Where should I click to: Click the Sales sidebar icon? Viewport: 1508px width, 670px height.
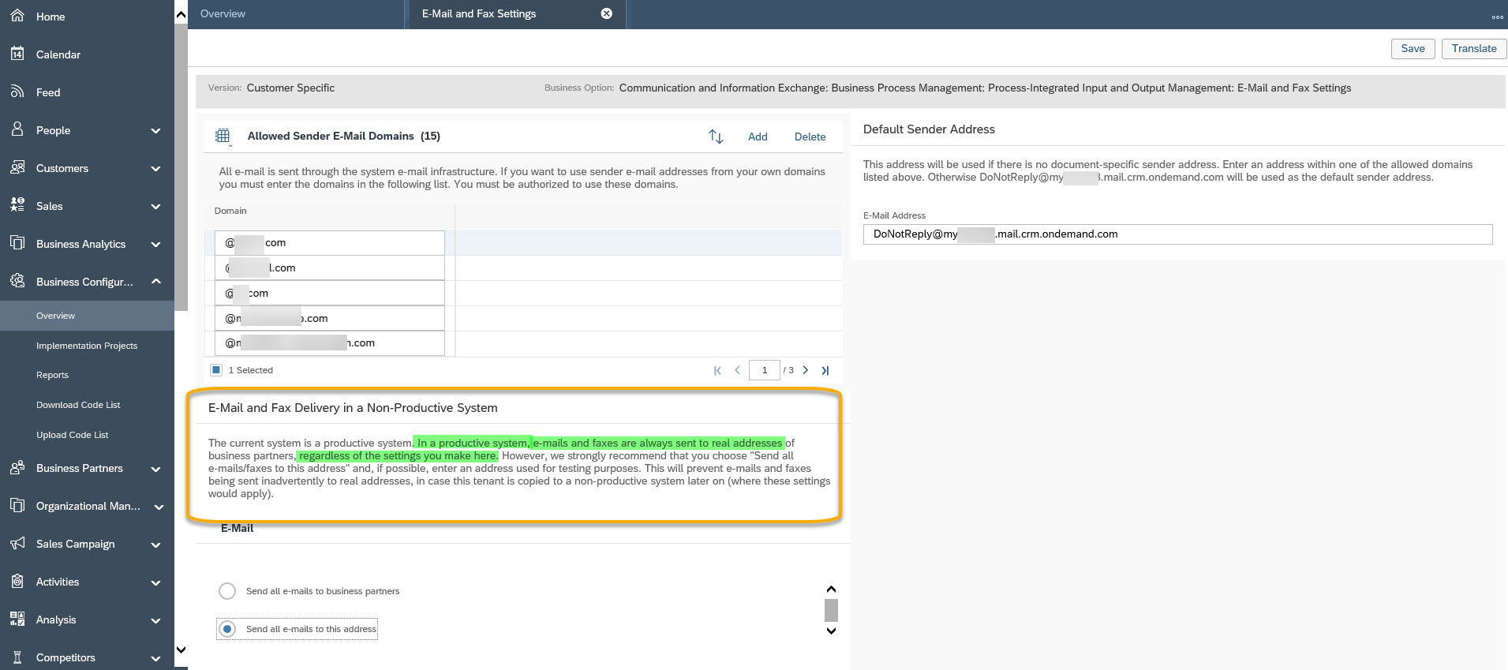17,205
